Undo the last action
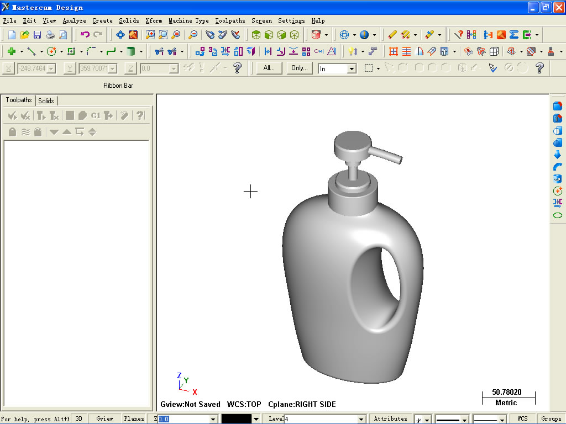The height and width of the screenshot is (424, 566). pos(85,35)
